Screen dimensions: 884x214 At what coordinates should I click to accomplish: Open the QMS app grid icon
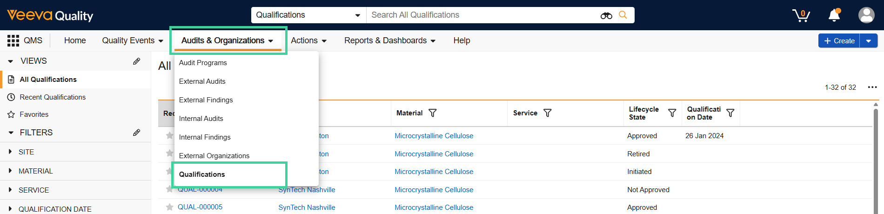click(13, 40)
